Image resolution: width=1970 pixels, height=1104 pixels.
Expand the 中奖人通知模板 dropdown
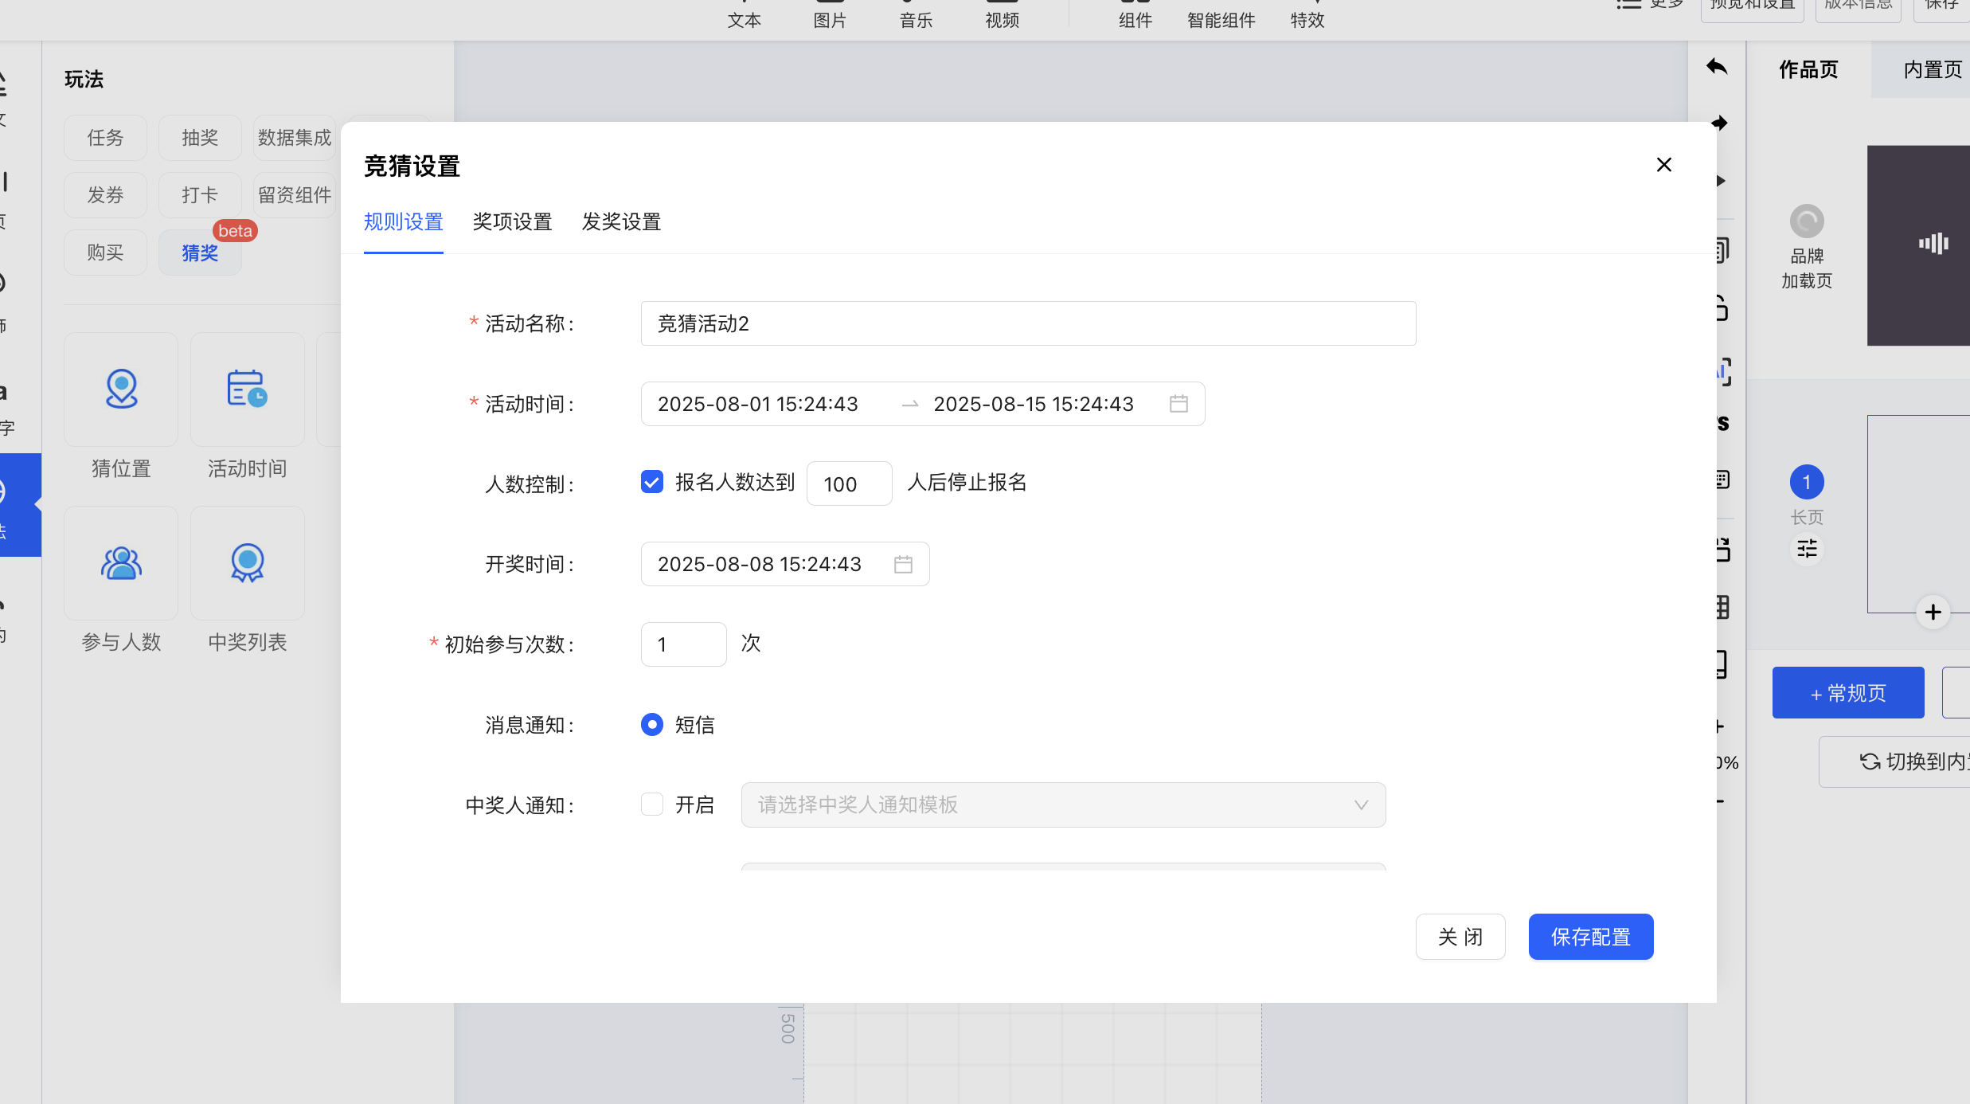[x=1062, y=805]
